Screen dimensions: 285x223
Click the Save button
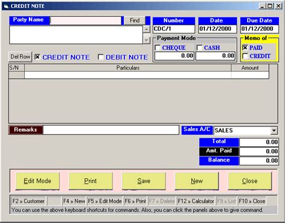click(144, 181)
